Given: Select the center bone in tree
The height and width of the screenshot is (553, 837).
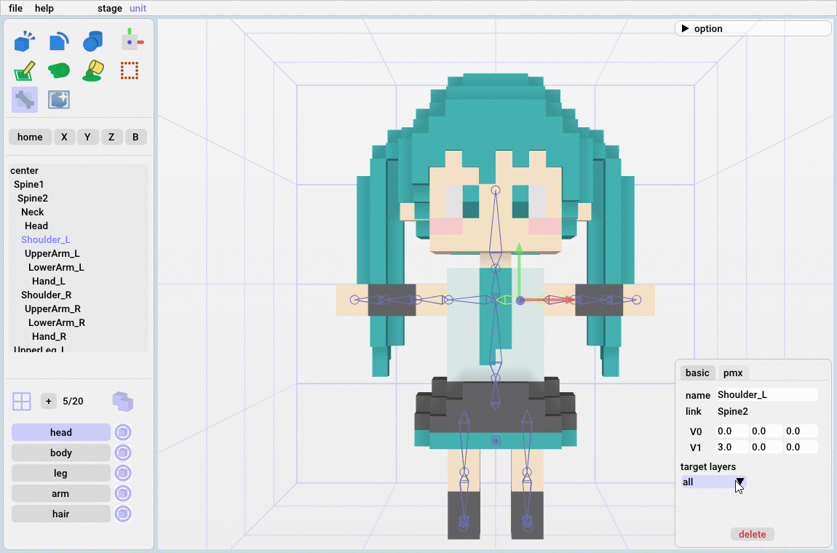Looking at the screenshot, I should (25, 171).
